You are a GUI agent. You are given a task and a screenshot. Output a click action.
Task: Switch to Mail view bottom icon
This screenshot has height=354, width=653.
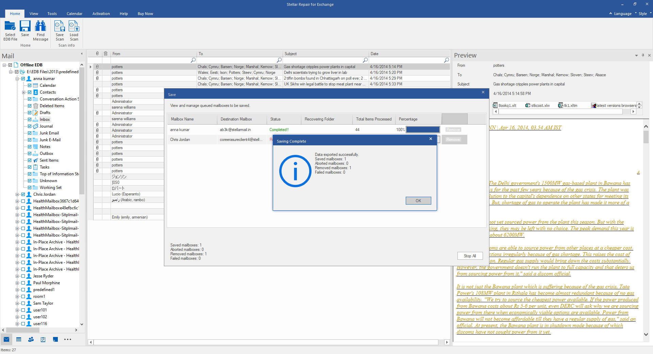tap(6, 339)
